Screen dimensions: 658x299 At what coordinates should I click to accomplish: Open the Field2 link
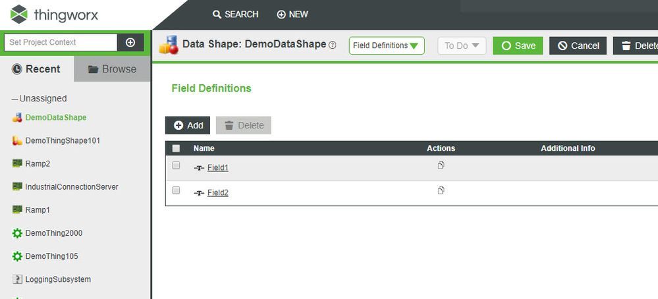click(218, 193)
